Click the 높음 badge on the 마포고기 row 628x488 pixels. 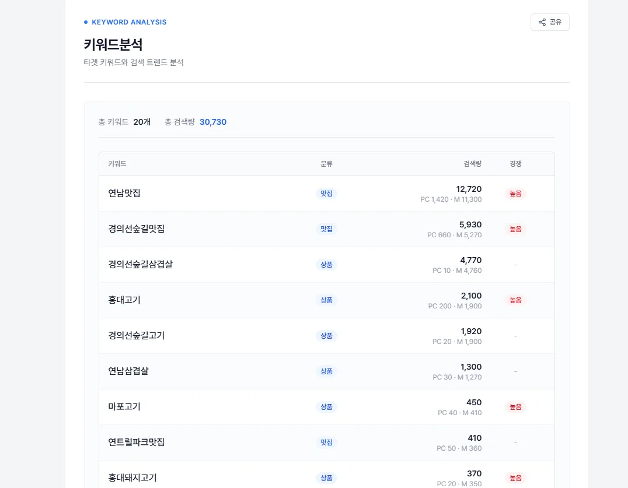pyautogui.click(x=515, y=406)
